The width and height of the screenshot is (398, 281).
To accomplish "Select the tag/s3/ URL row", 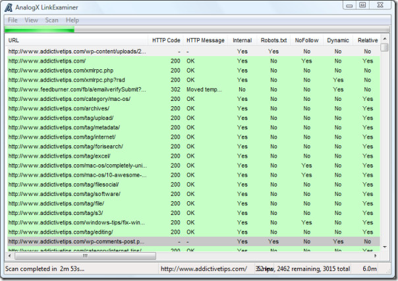I will pyautogui.click(x=193, y=213).
